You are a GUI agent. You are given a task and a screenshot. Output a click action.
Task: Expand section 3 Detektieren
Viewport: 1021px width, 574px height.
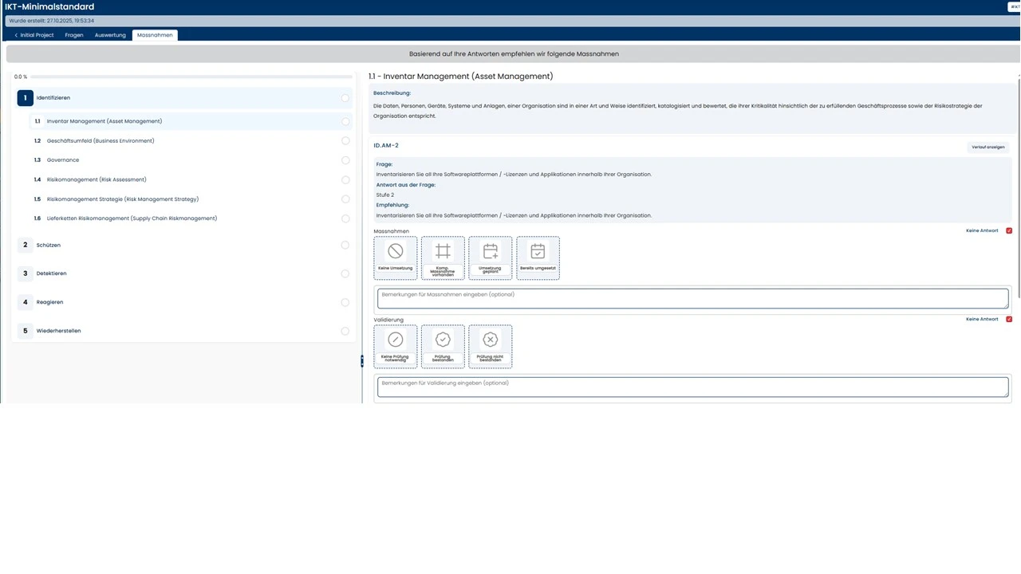click(51, 273)
